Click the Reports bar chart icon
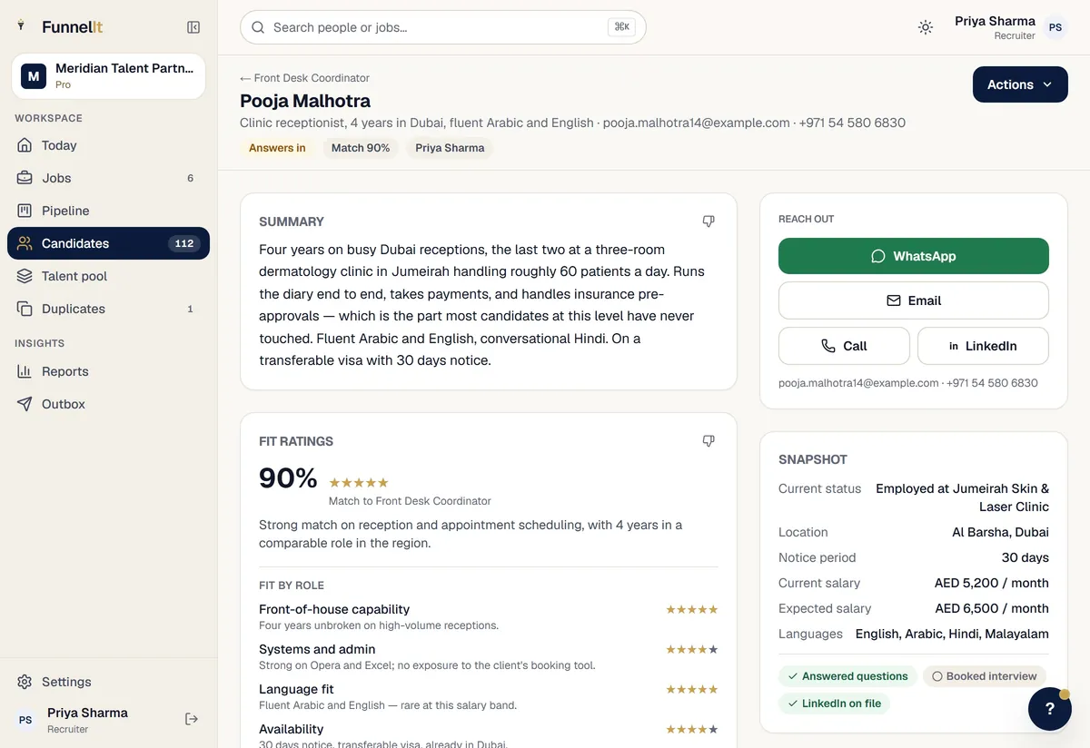Image resolution: width=1090 pixels, height=748 pixels. coord(25,371)
